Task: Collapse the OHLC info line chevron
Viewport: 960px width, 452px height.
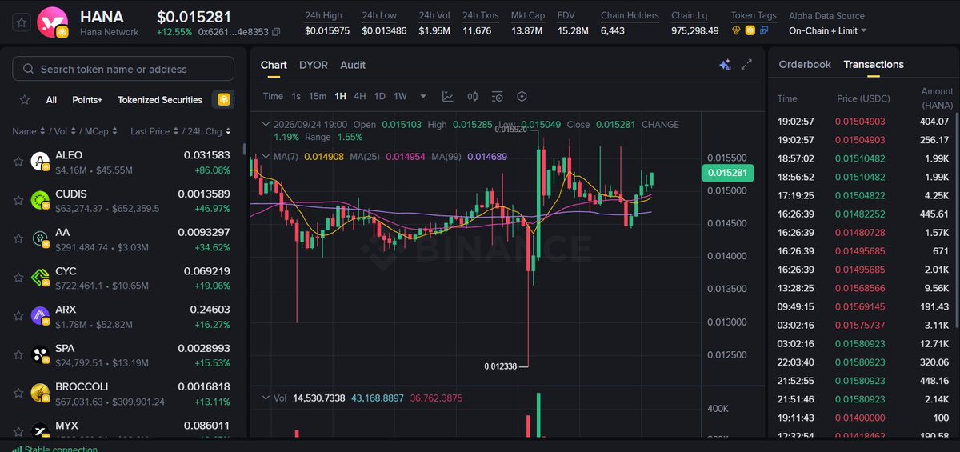Action: coord(266,125)
